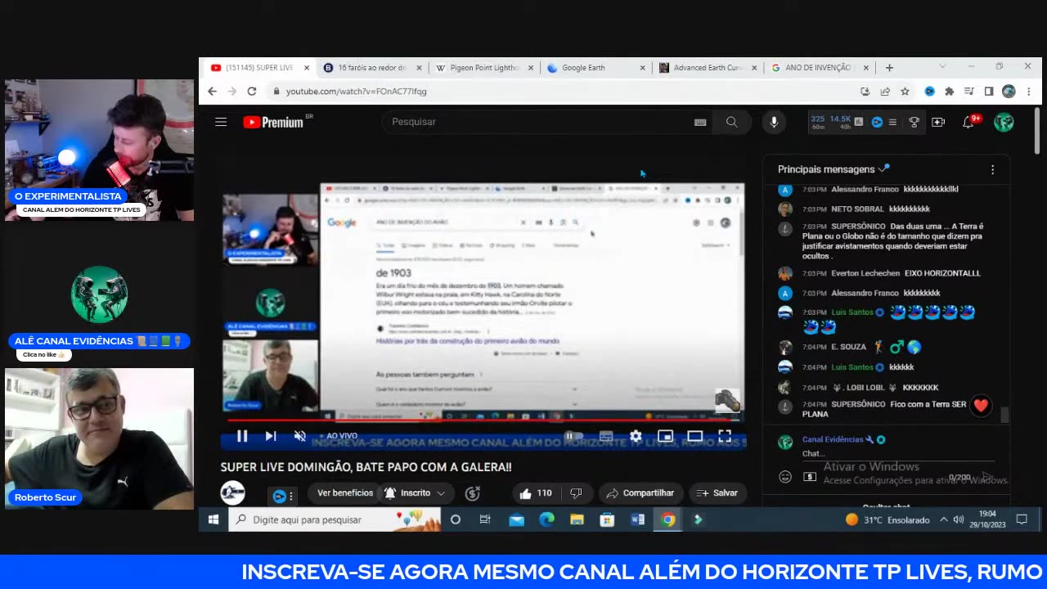The height and width of the screenshot is (589, 1047).
Task: Share this page from the address bar
Action: coord(885,92)
